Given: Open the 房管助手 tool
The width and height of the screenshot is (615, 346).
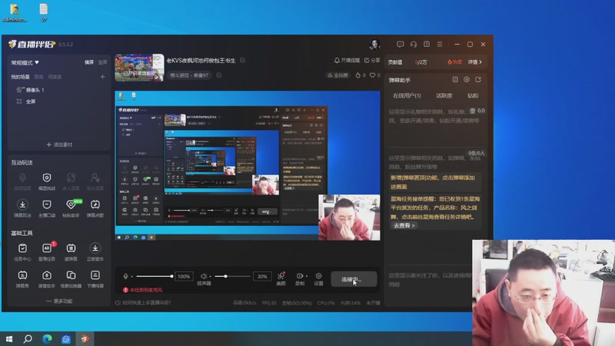Looking at the screenshot, I should coord(47,279).
